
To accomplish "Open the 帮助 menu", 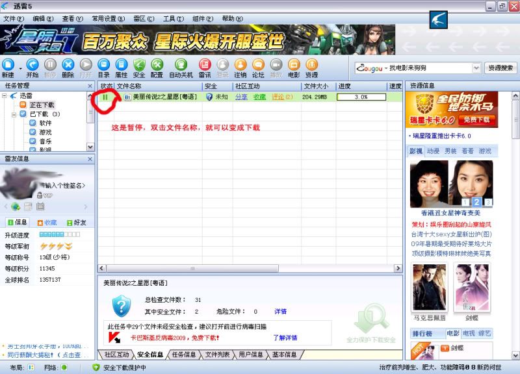I will 233,19.
